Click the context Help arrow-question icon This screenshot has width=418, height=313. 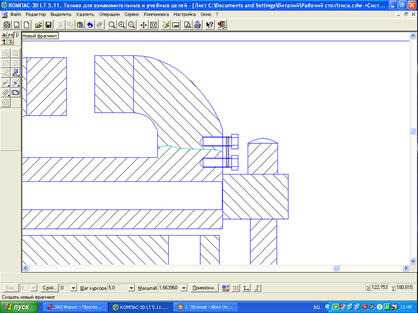tap(210, 25)
